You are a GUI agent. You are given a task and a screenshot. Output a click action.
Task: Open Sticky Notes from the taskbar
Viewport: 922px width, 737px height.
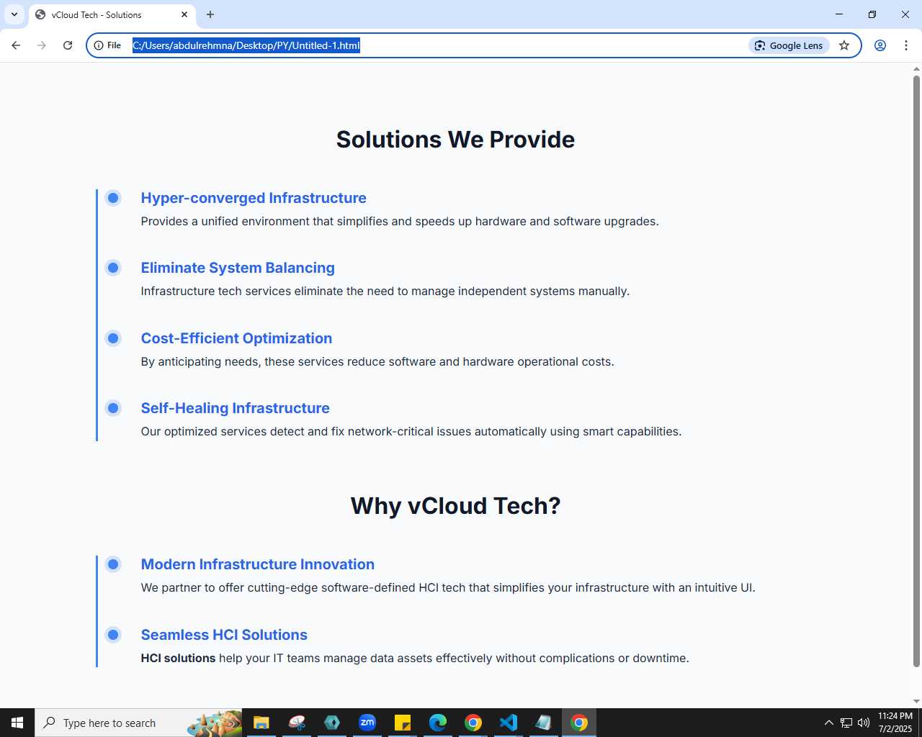tap(403, 723)
